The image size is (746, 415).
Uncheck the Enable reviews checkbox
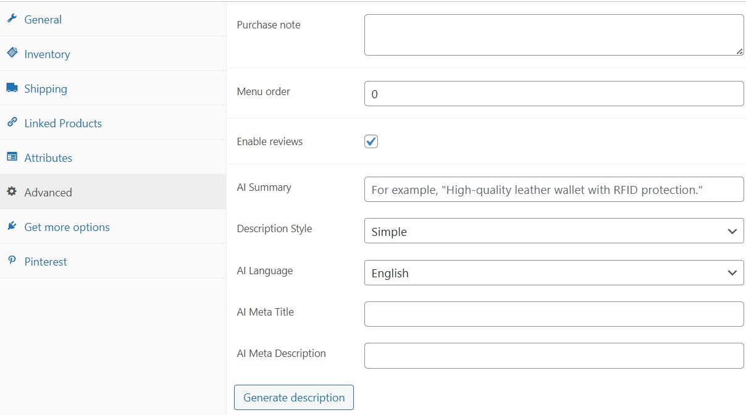pyautogui.click(x=371, y=141)
